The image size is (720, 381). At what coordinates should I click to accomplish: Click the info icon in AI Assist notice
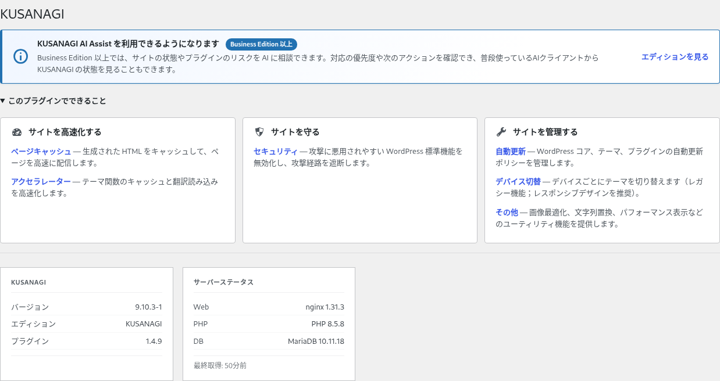pos(21,56)
